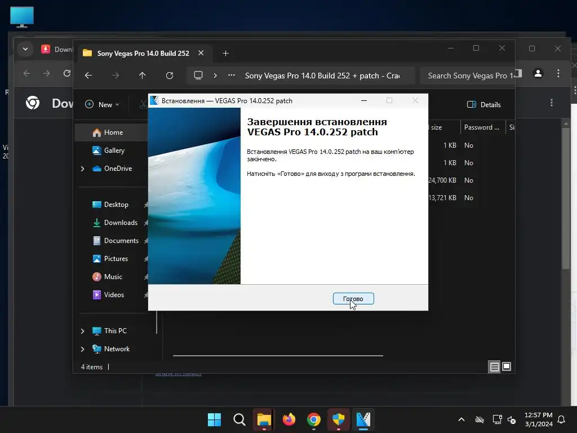Viewport: 577px width, 433px height.
Task: Switch Explorer to large thumbnails view
Action: pyautogui.click(x=507, y=366)
